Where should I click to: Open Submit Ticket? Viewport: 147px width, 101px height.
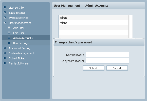coord(17,58)
